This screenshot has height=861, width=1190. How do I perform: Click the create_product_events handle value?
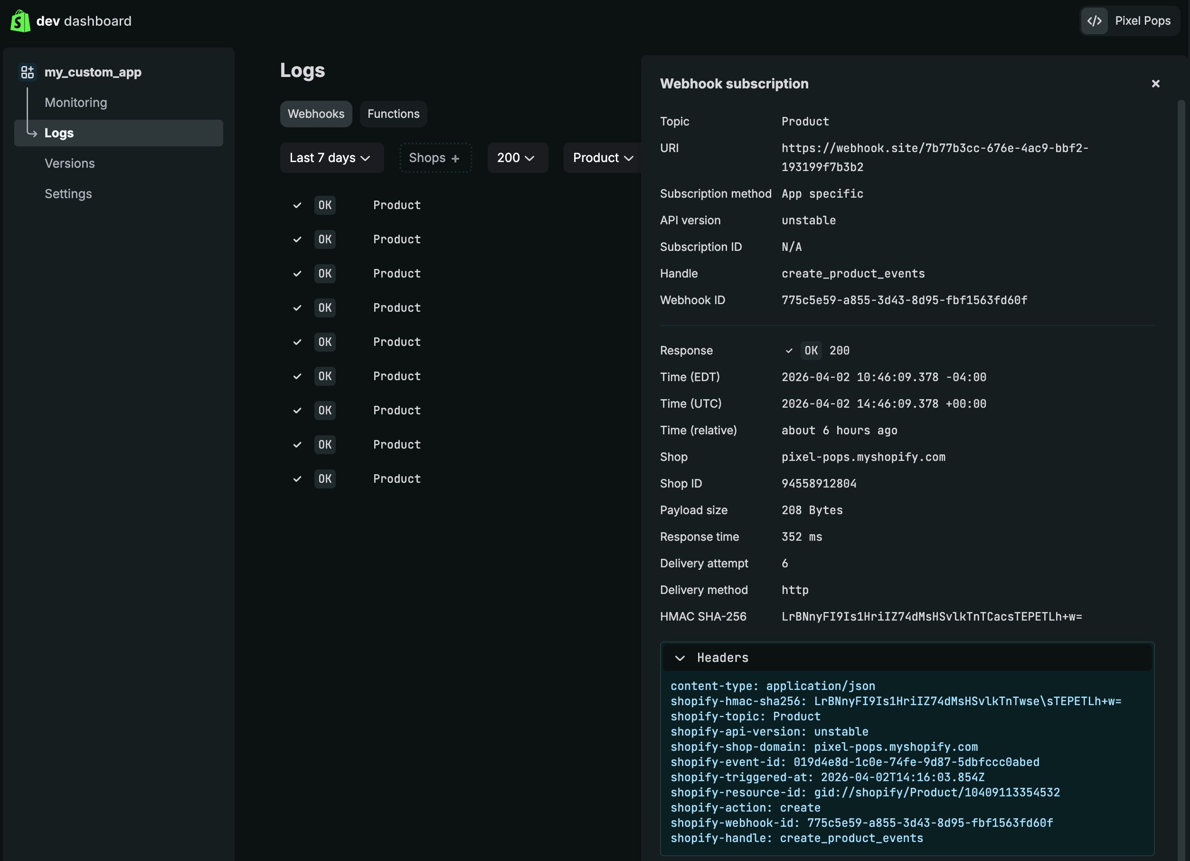[853, 274]
